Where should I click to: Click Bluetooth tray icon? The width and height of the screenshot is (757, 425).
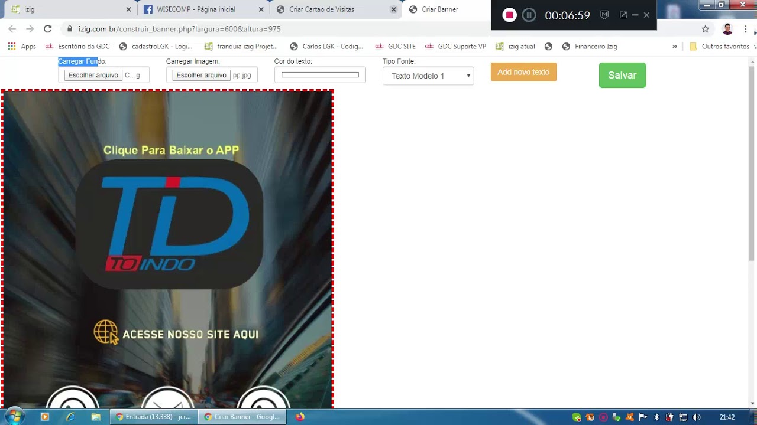[656, 417]
